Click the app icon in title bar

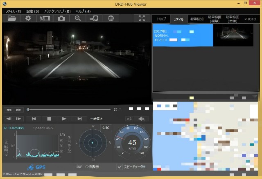tap(5, 4)
